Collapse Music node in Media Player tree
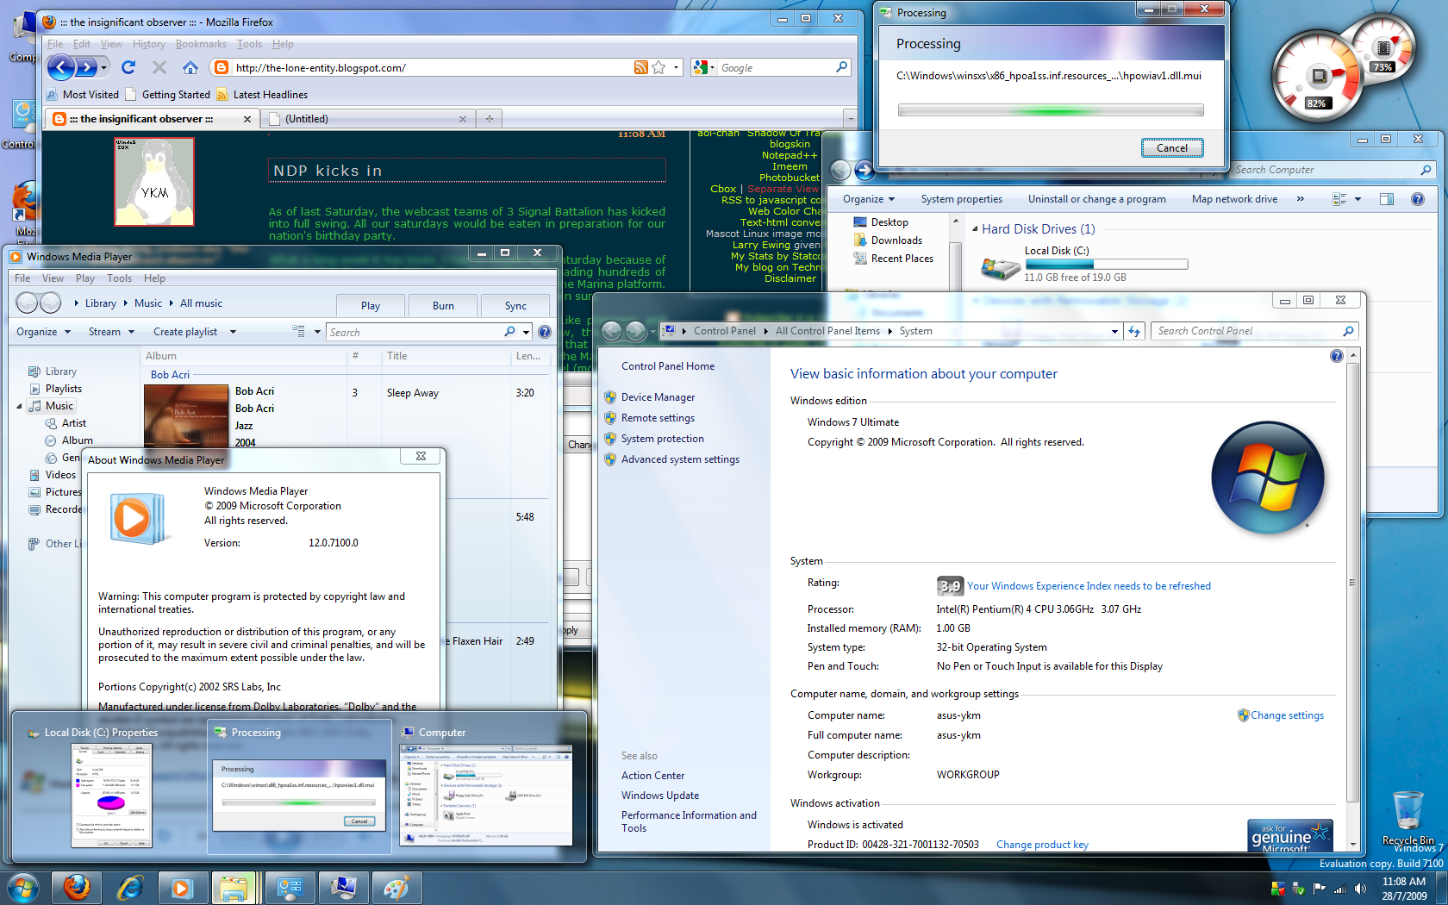This screenshot has width=1448, height=905. pos(19,406)
